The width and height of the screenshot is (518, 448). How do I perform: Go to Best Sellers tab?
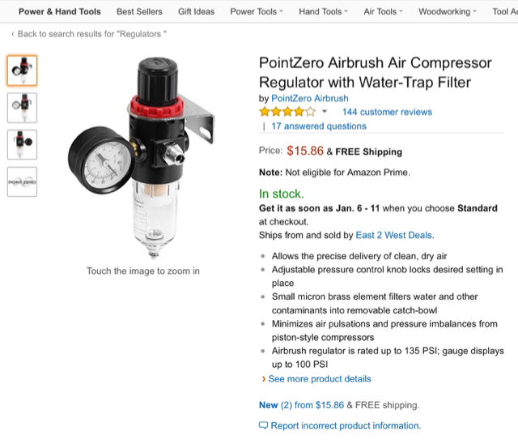(139, 11)
